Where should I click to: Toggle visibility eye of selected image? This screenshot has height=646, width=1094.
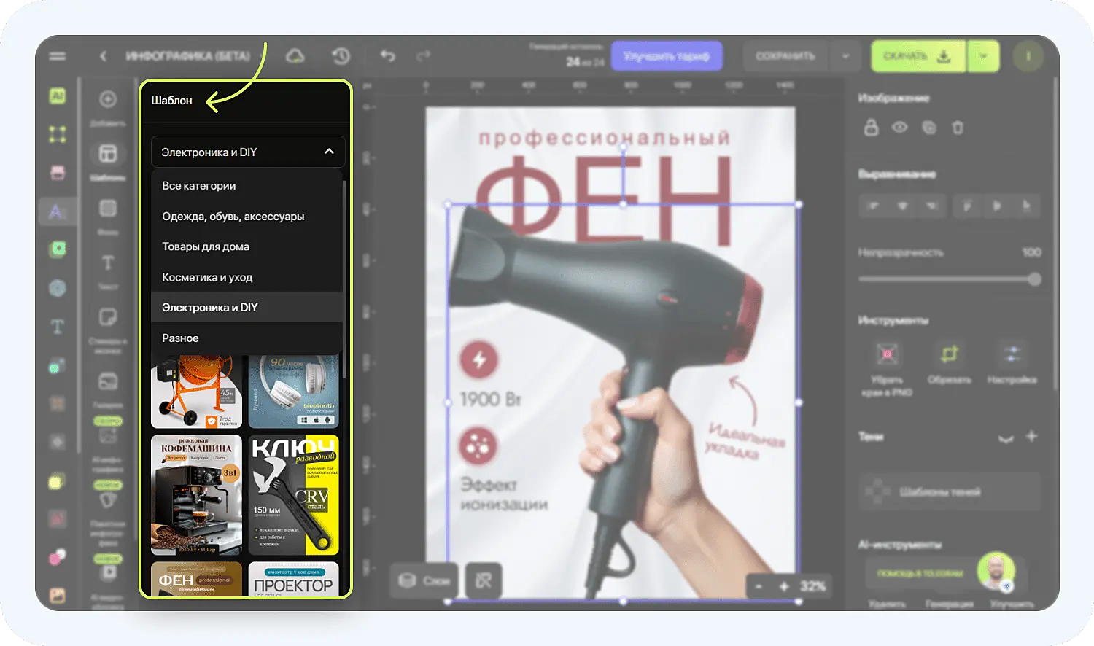(x=900, y=128)
